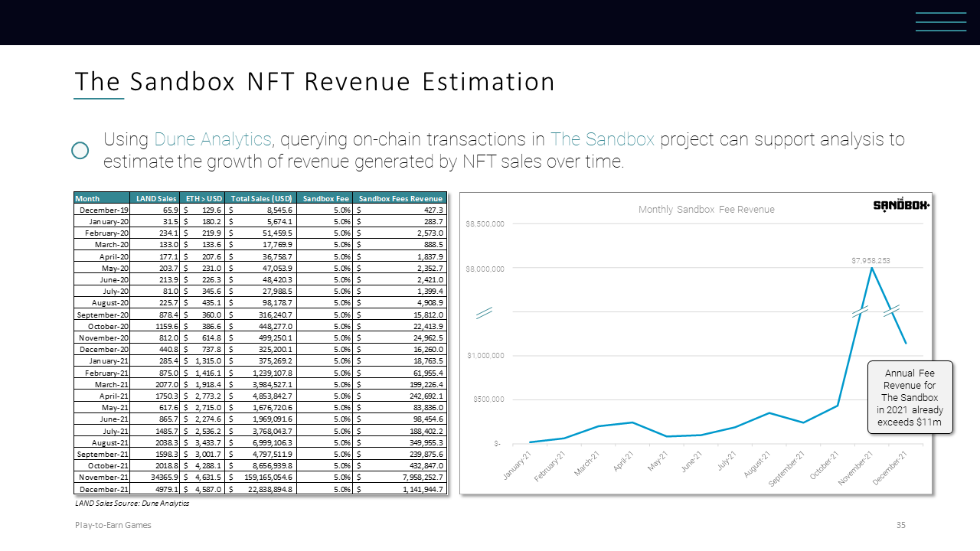Click the 34365.9 LAND sales value

(154, 478)
